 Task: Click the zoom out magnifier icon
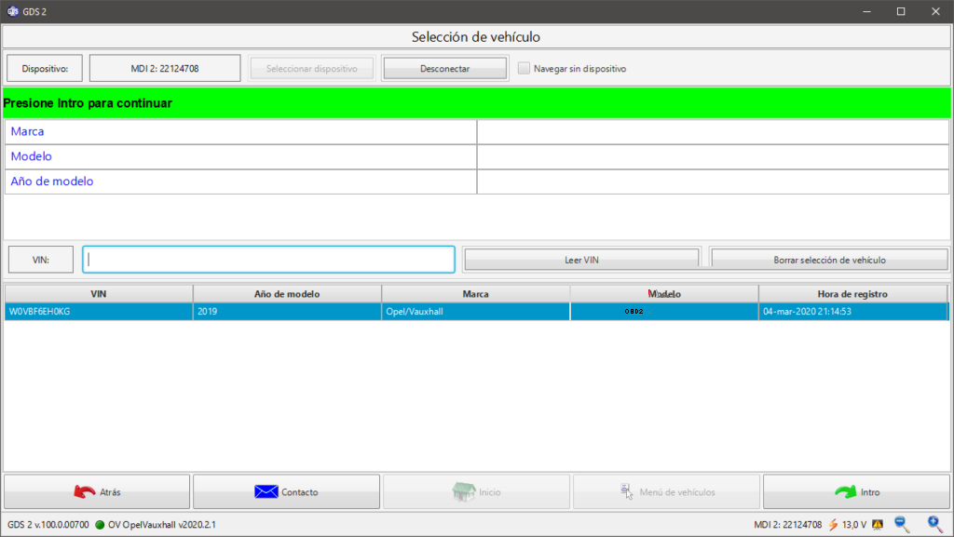[x=901, y=525]
